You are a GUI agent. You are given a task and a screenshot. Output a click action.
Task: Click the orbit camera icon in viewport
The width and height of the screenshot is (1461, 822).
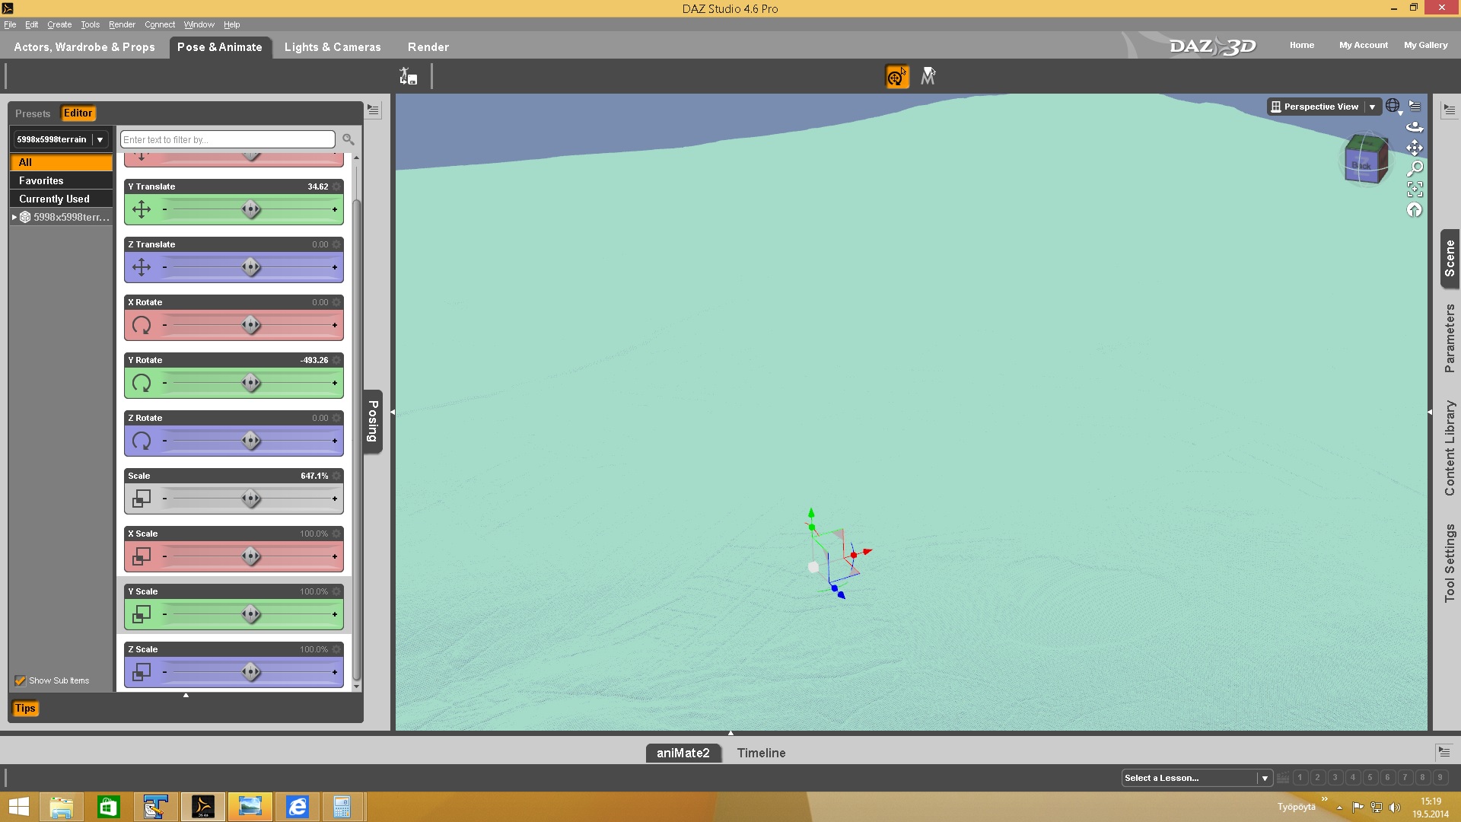[1414, 127]
